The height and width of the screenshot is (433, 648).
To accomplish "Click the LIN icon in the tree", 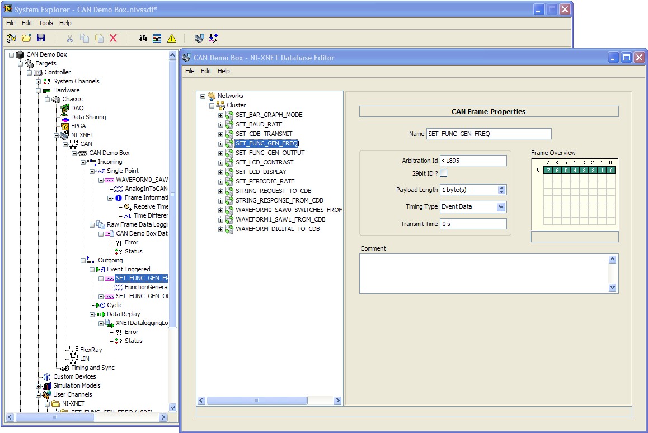I will 73,359.
